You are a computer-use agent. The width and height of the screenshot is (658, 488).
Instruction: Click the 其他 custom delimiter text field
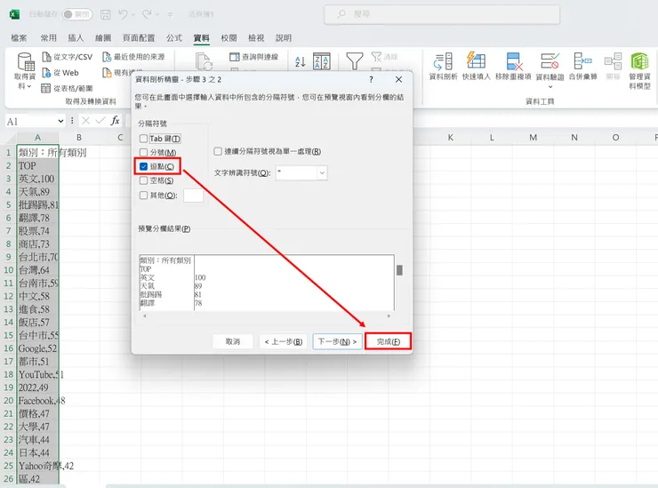[x=194, y=196]
